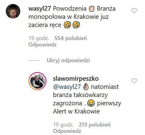Collapse replies with Ukryj odpowiedzi
Viewport: 145px width, 135px height.
(x=68, y=60)
